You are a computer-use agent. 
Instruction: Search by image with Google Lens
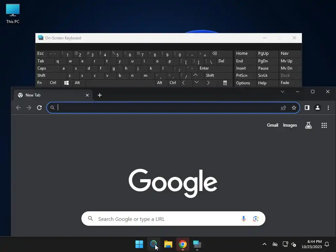(x=256, y=219)
